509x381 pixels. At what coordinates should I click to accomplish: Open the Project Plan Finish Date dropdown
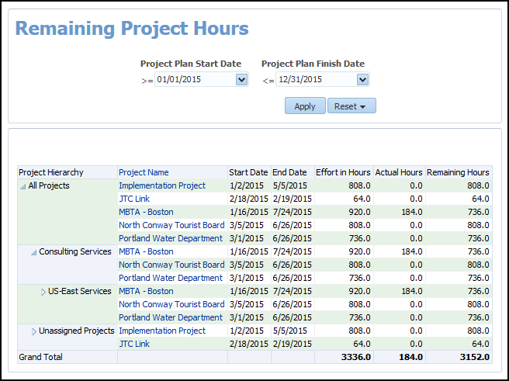tap(362, 79)
